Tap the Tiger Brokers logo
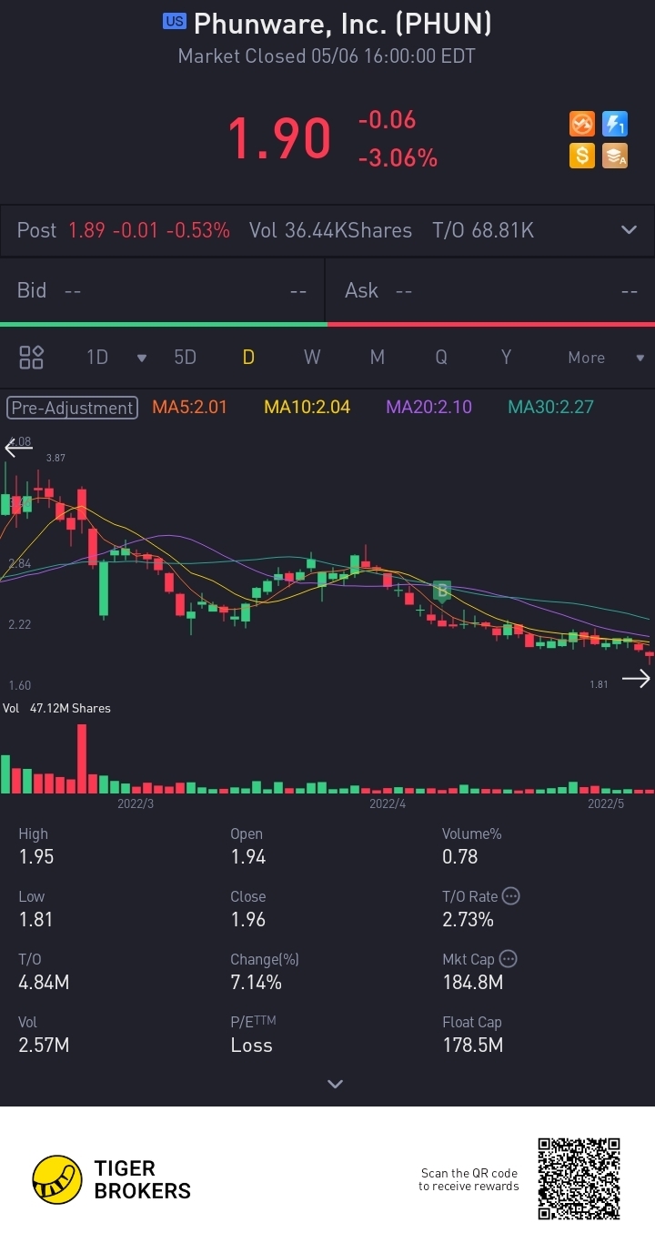The width and height of the screenshot is (655, 1253). [111, 1179]
